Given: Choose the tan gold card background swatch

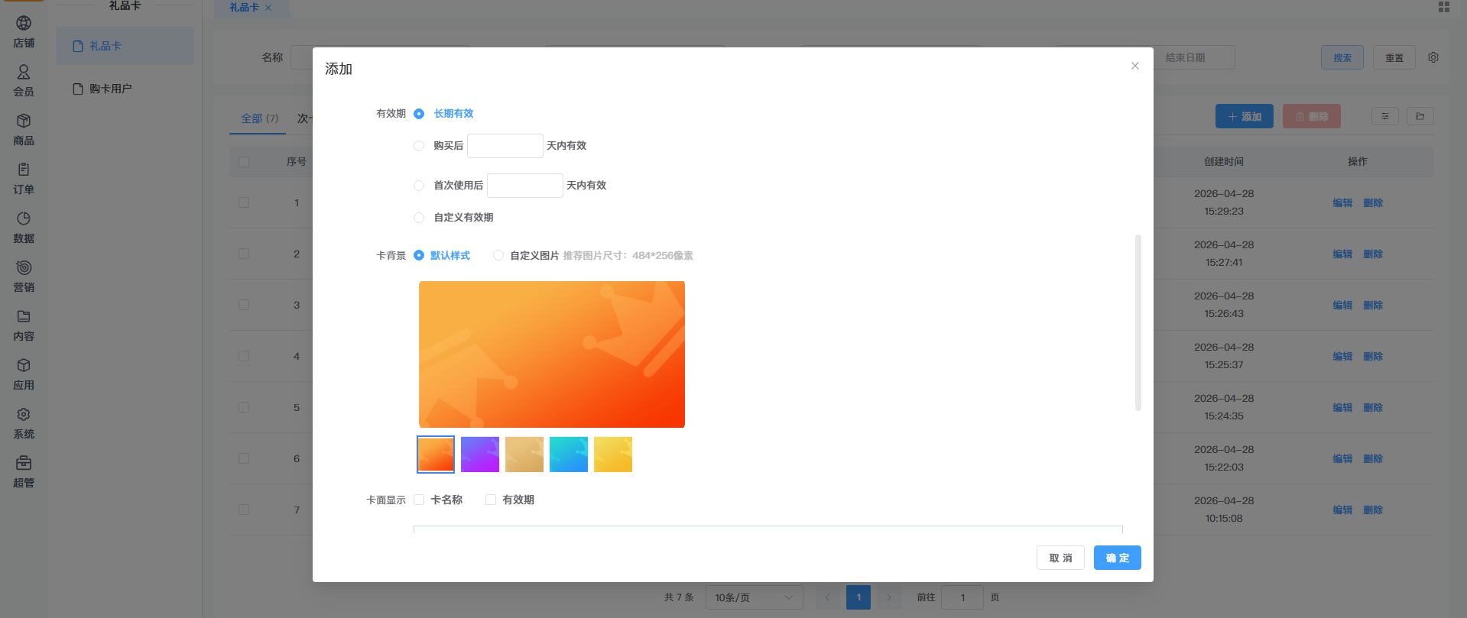Looking at the screenshot, I should 524,455.
